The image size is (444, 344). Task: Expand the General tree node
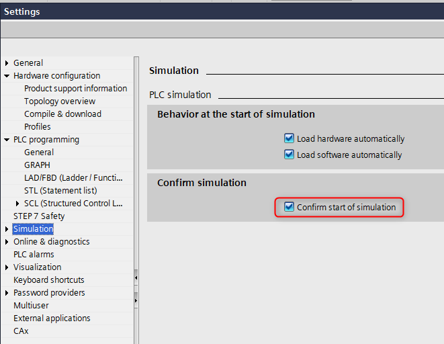point(7,63)
